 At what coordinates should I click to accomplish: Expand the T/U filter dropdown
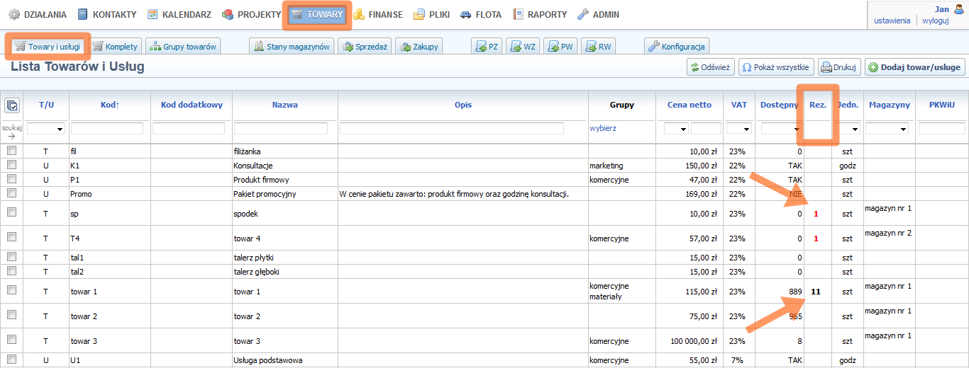[x=46, y=129]
